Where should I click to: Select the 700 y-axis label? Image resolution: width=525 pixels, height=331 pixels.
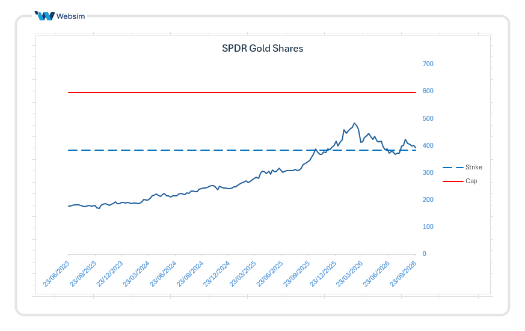click(x=428, y=64)
